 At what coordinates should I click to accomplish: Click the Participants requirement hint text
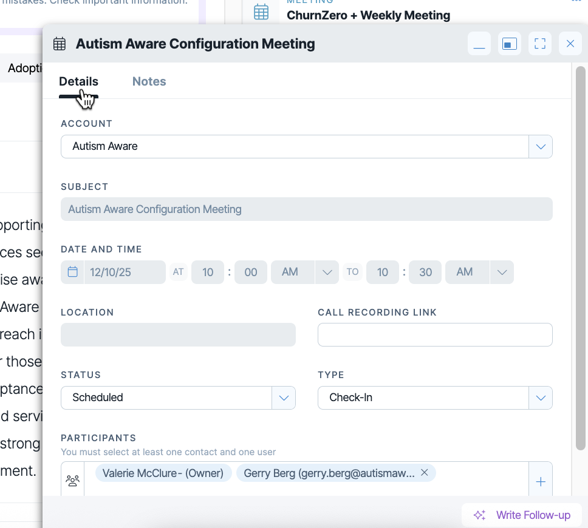pos(168,452)
